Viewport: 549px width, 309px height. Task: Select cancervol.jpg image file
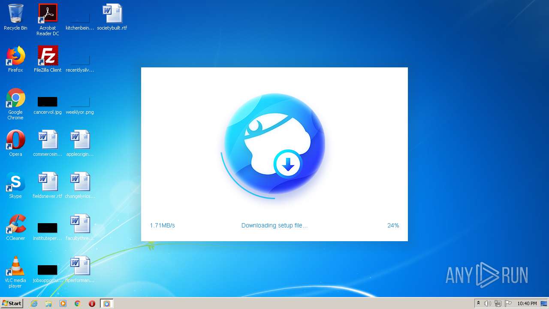coord(48,106)
